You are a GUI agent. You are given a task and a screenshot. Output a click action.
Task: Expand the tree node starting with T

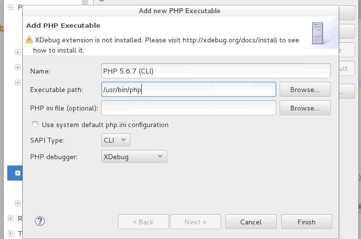click(x=11, y=234)
